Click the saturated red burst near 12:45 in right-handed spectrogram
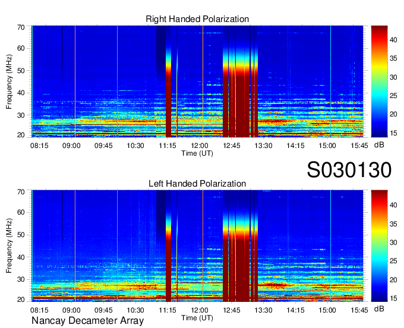The height and width of the screenshot is (328, 404). point(240,103)
